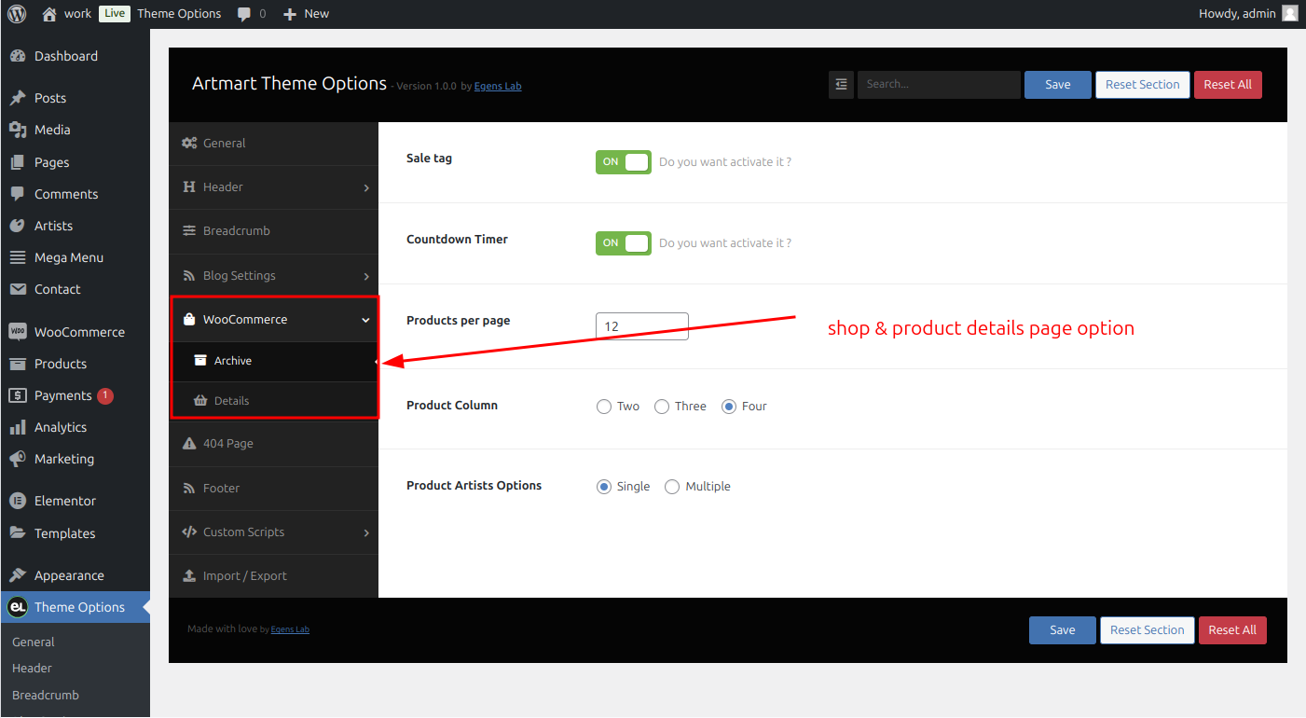Image resolution: width=1306 pixels, height=718 pixels.
Task: Click the Products per page field
Action: 642,326
